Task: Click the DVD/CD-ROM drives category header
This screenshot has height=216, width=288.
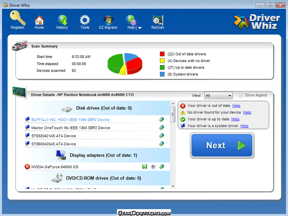Action: tap(97, 178)
